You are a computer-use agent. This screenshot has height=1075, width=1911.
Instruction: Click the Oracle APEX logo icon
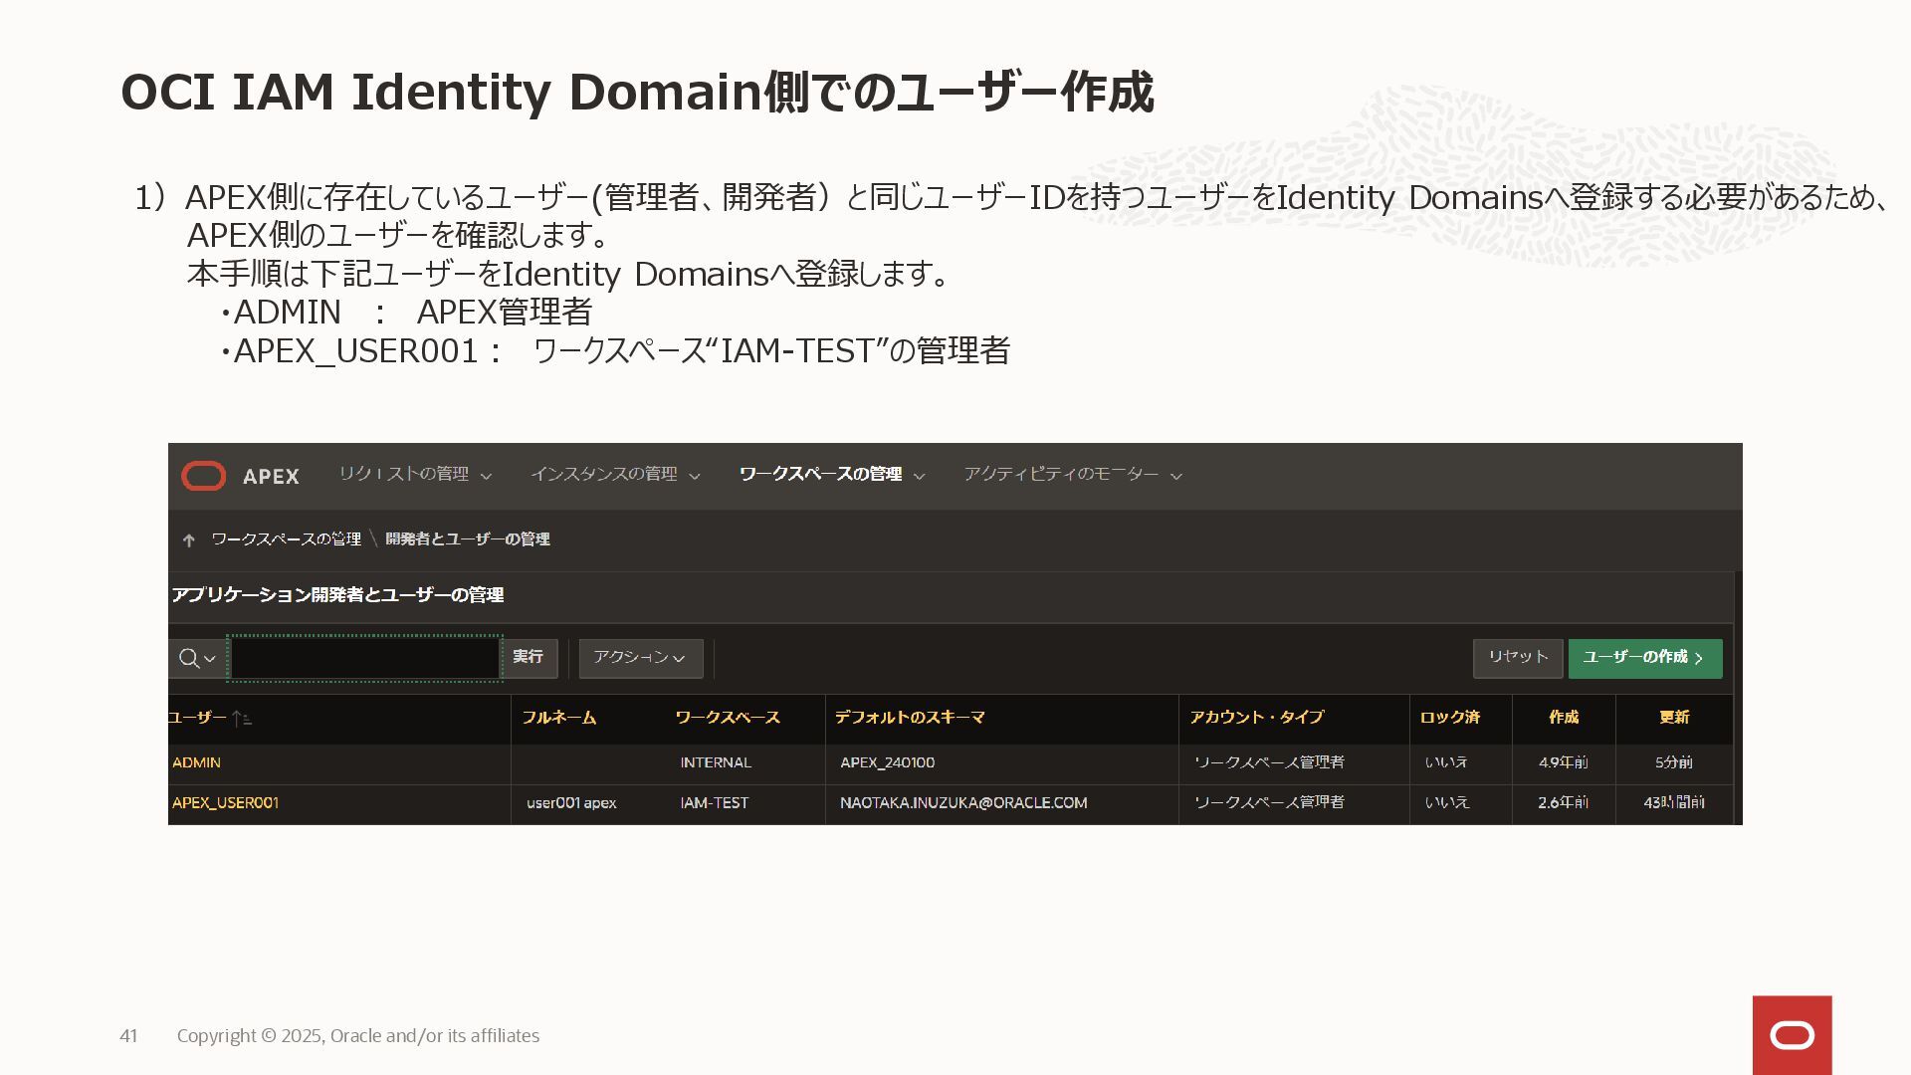pos(204,476)
